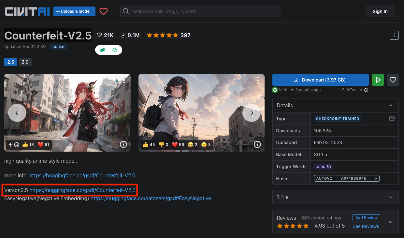Screen dimensions: 404x238
Task: Open the three-dot model options menu
Action: coord(394,35)
